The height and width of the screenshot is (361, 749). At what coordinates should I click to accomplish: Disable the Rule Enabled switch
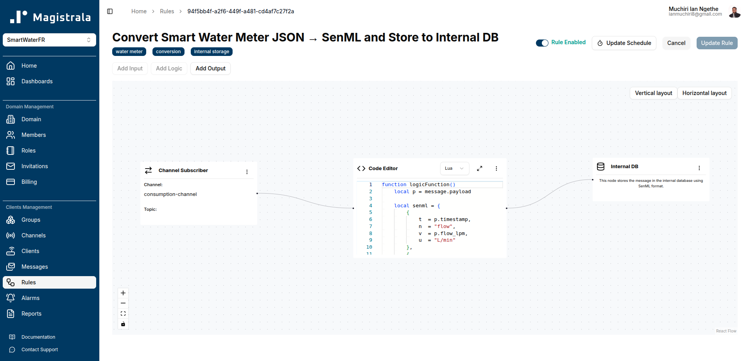tap(542, 43)
